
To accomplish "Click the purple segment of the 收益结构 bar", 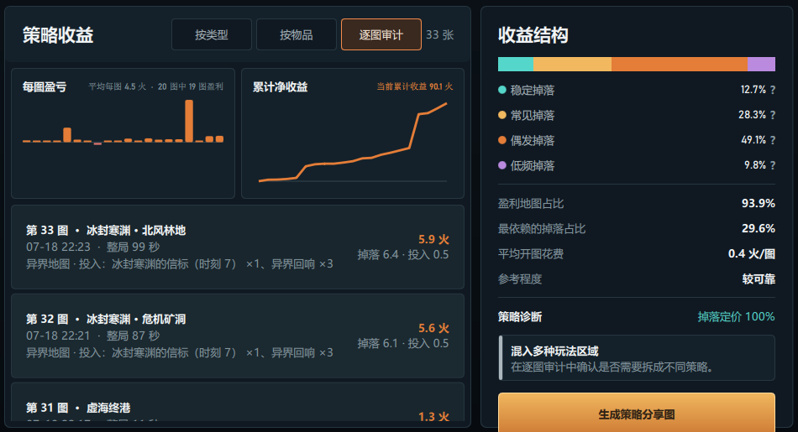I will tap(761, 64).
